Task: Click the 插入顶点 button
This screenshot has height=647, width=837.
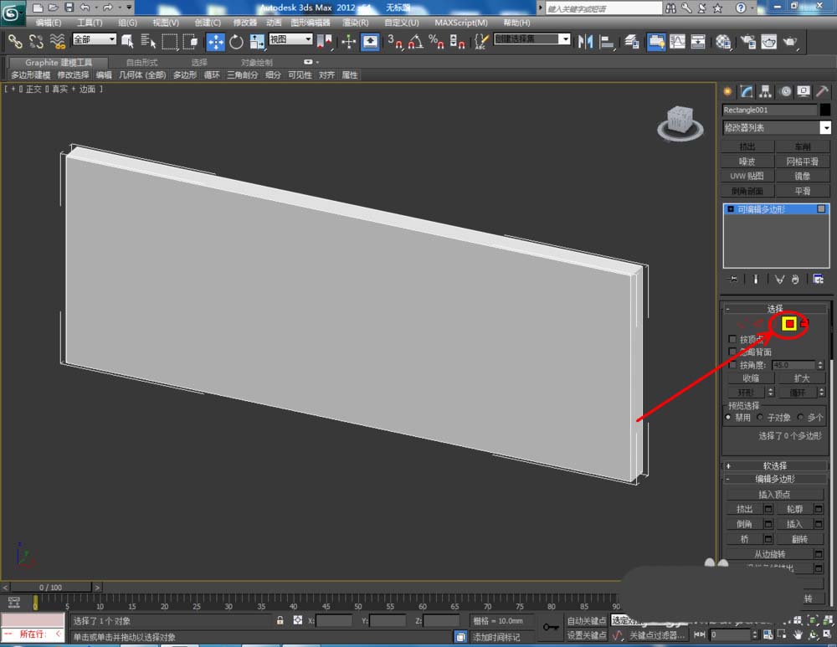Action: (774, 495)
